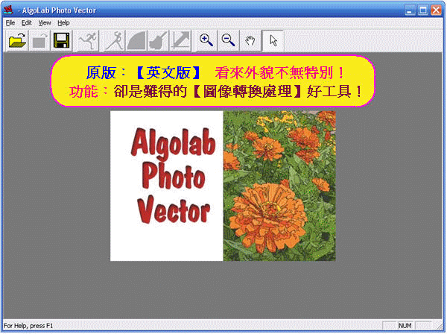Click the Open file folder icon

17,40
